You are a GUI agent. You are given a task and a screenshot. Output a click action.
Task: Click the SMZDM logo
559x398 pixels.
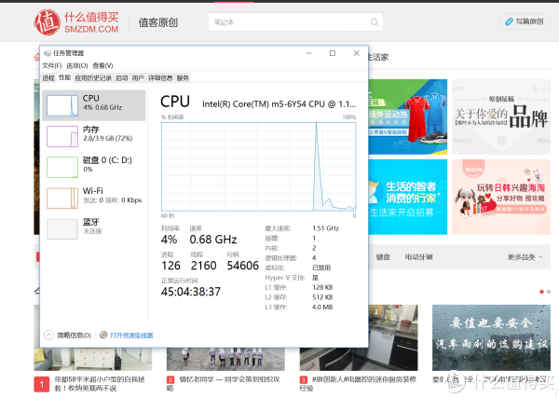tap(76, 22)
